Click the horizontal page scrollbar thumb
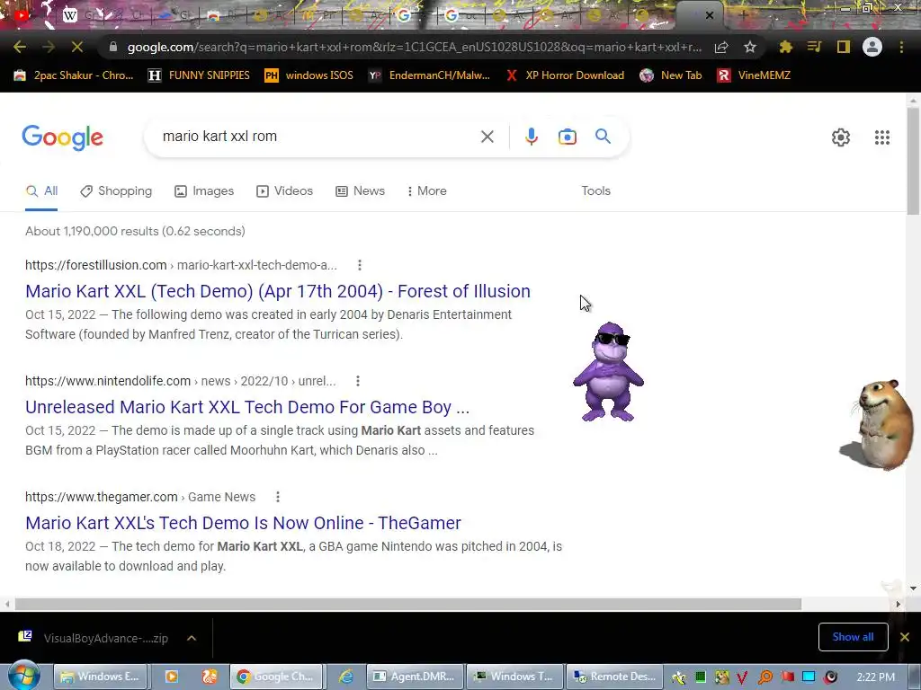The height and width of the screenshot is (690, 921). click(408, 604)
